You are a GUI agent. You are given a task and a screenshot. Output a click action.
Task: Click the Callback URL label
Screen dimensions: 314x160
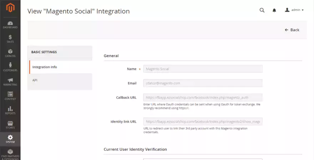tap(126, 97)
